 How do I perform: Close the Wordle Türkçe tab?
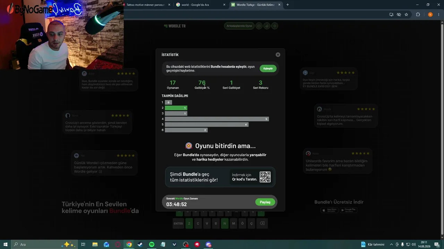tap(279, 5)
